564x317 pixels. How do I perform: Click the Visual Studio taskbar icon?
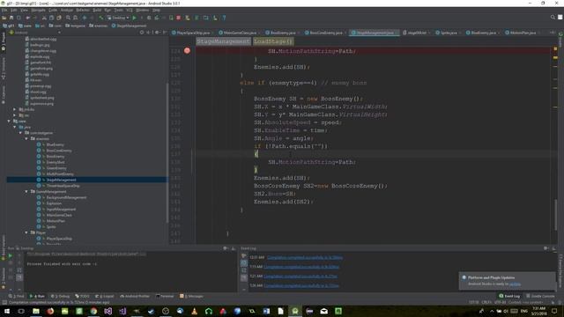coord(108,311)
